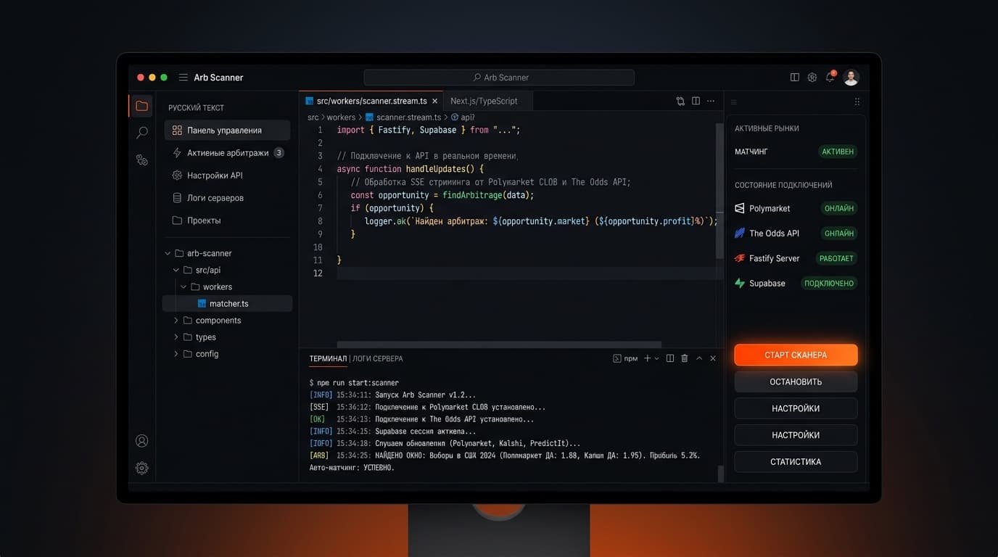This screenshot has height=557, width=998.
Task: Click the user avatar in top right corner
Action: [850, 76]
